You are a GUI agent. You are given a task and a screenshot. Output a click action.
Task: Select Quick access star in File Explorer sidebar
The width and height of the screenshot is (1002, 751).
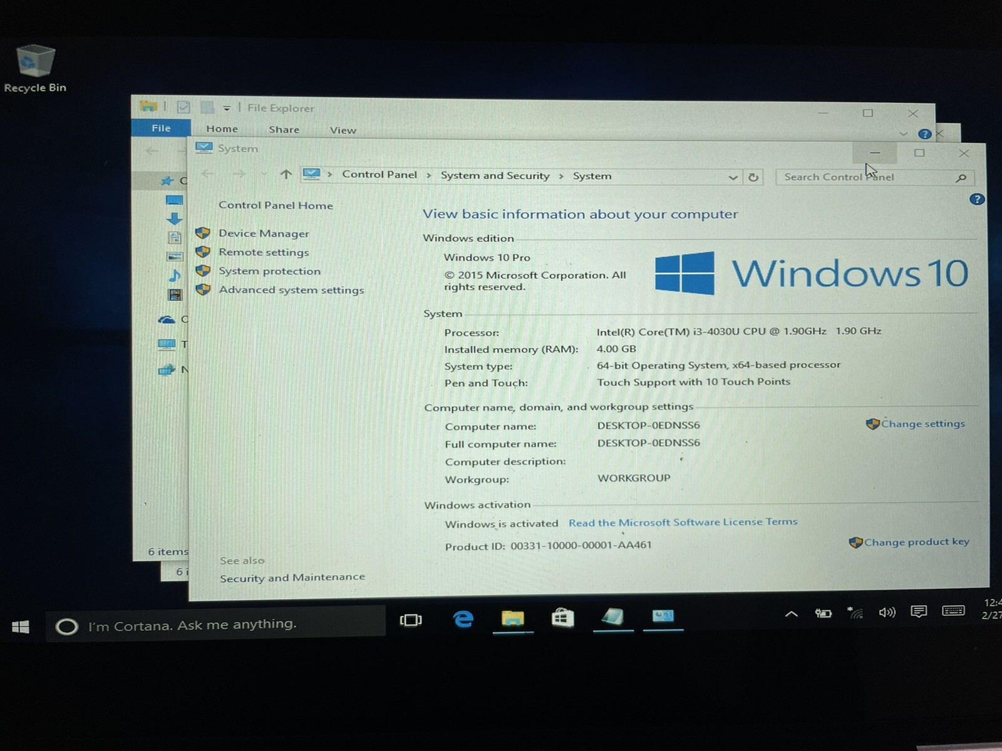[x=167, y=181]
